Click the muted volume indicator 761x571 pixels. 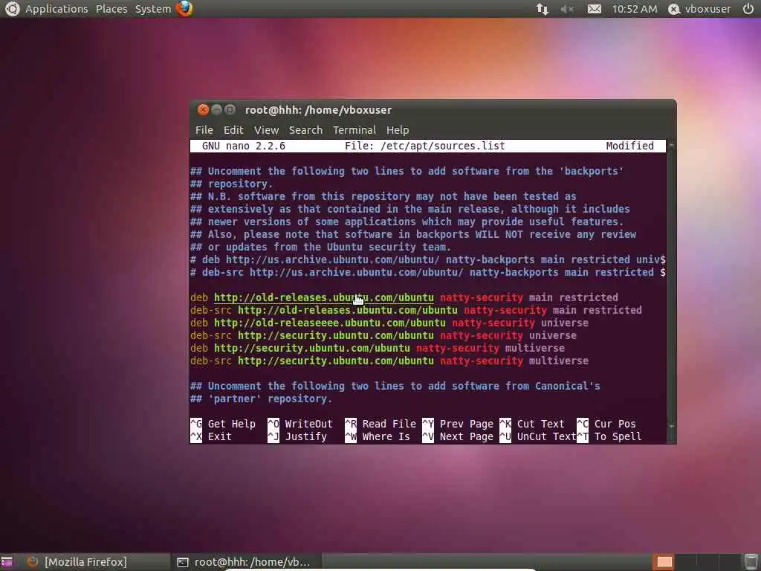coord(567,9)
